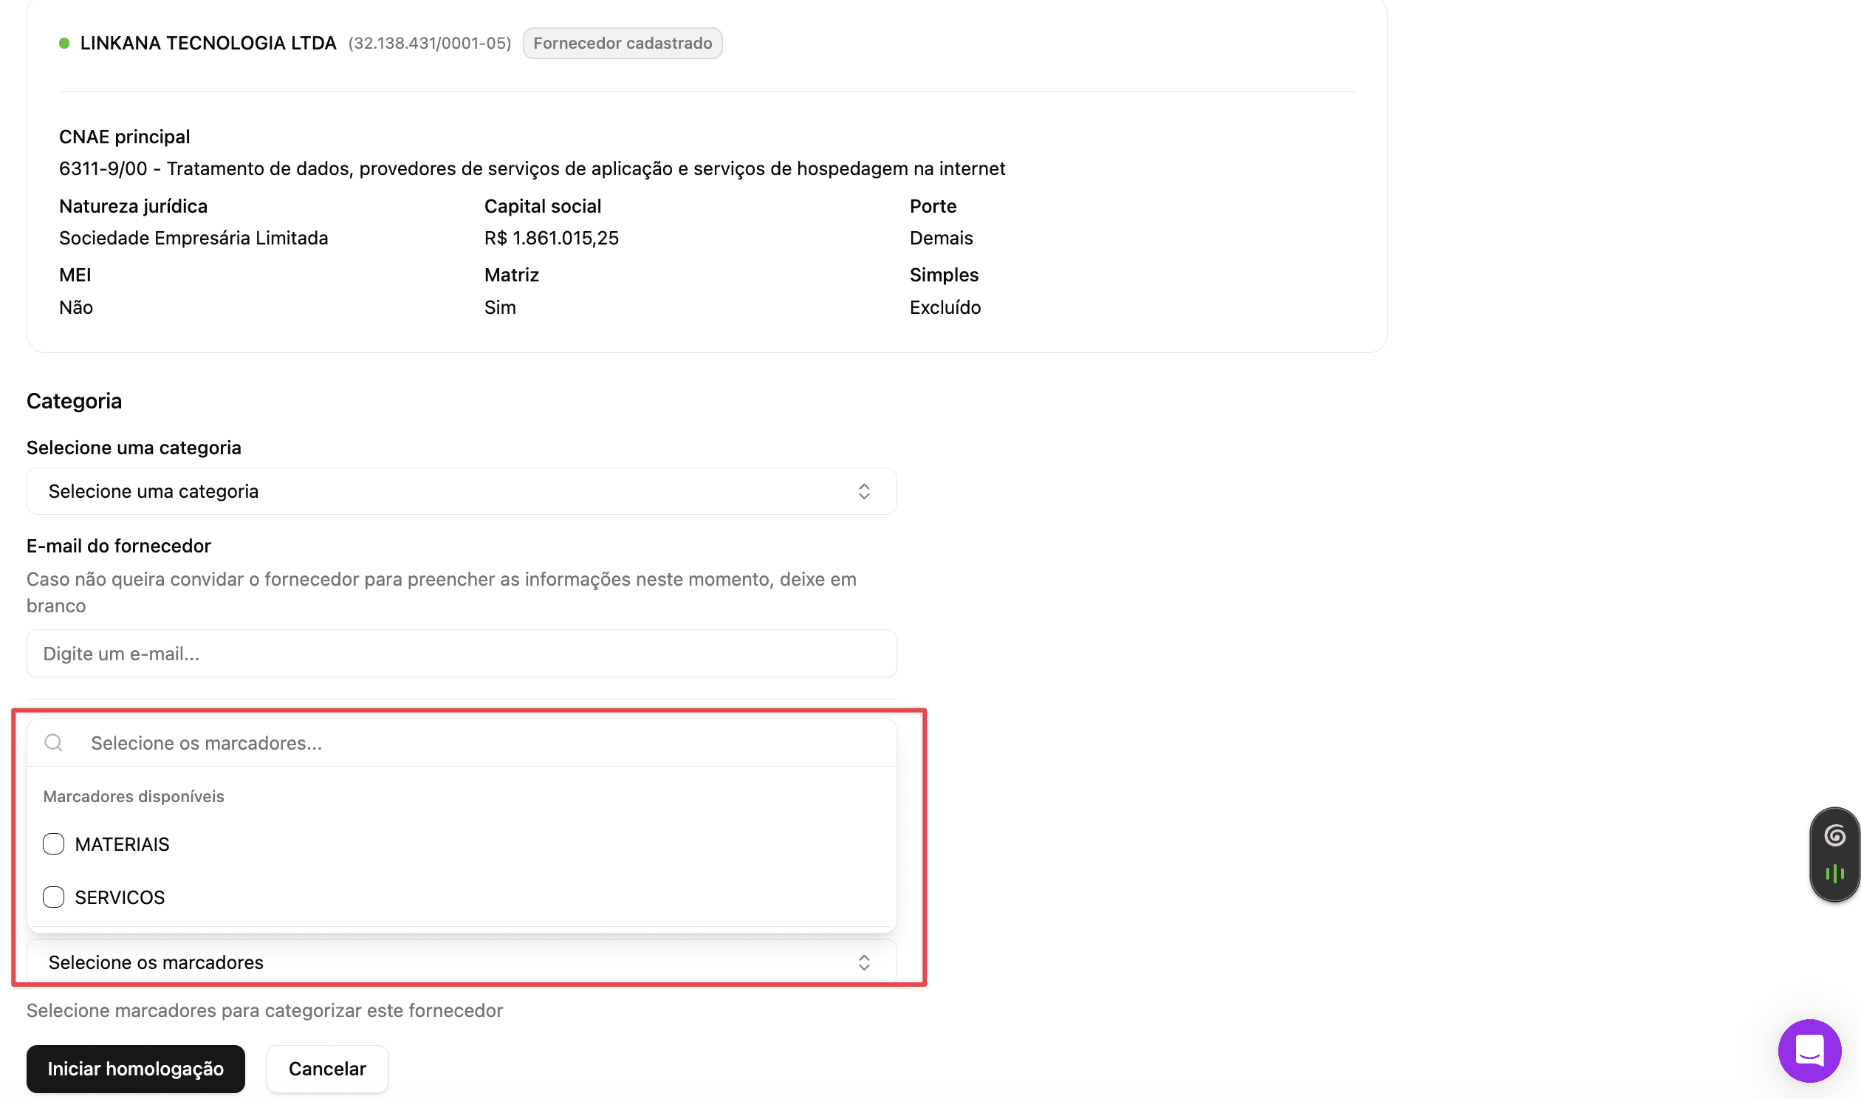Click the green status dot beside LINKANA
This screenshot has width=1861, height=1099.
coord(64,43)
